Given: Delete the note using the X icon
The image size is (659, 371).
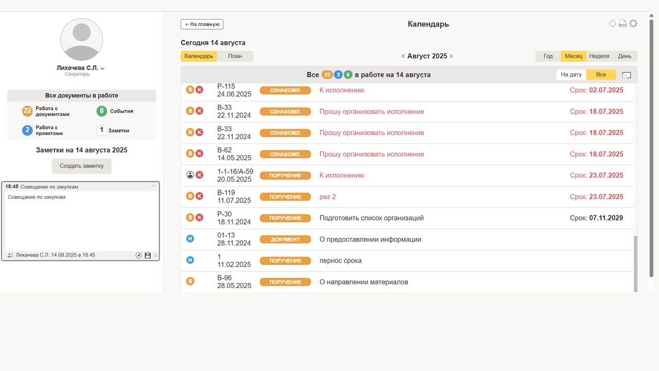Looking at the screenshot, I should (x=155, y=256).
